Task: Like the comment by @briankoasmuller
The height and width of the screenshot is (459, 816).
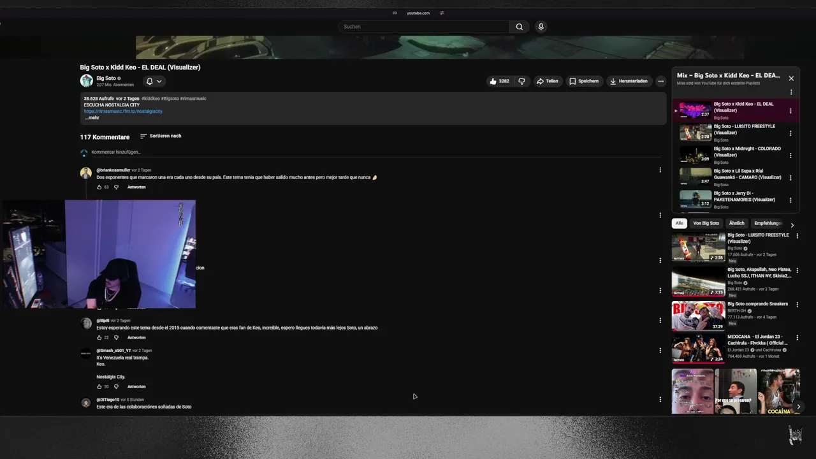Action: pyautogui.click(x=99, y=187)
